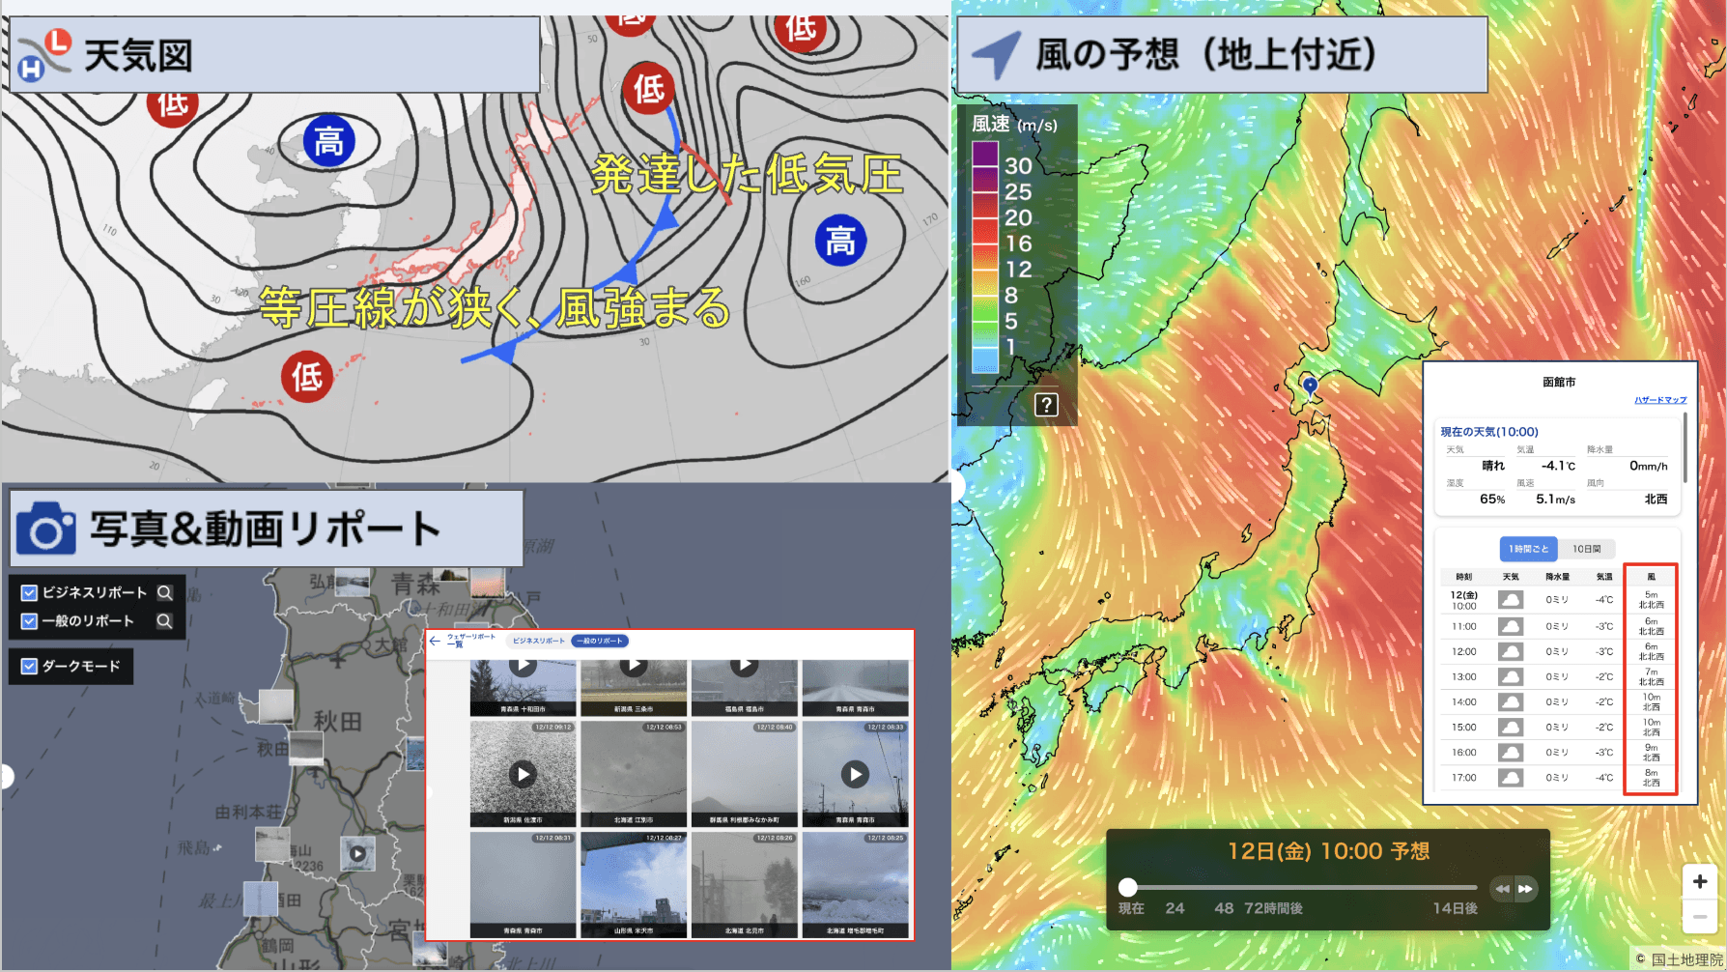The image size is (1727, 972).
Task: Play the 12/12 09:12 video thumbnail
Action: (523, 774)
